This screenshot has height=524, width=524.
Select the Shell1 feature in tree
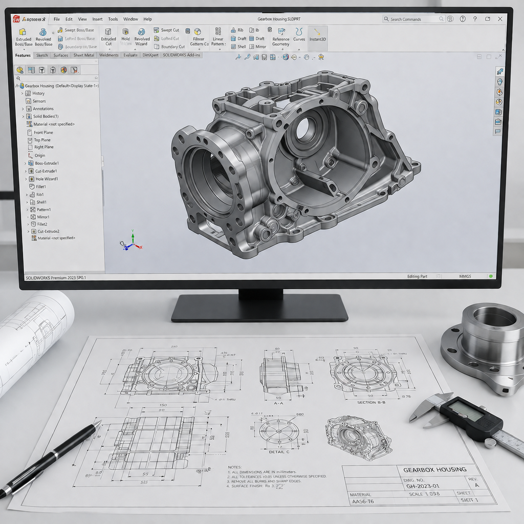pos(38,202)
